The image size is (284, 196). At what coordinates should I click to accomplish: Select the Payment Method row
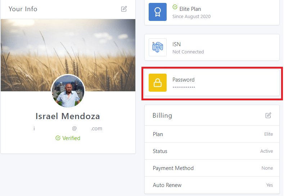pyautogui.click(x=212, y=168)
